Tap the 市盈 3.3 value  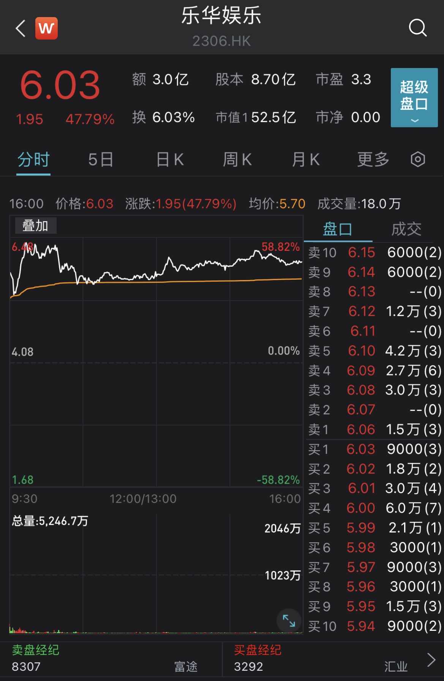343,79
